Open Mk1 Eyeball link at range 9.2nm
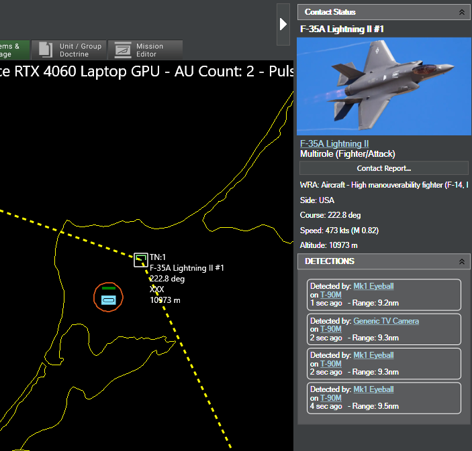Image resolution: width=472 pixels, height=451 pixels. [373, 286]
